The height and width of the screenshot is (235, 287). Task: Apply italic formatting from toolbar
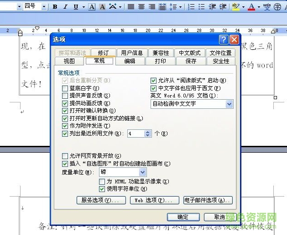[65, 7]
